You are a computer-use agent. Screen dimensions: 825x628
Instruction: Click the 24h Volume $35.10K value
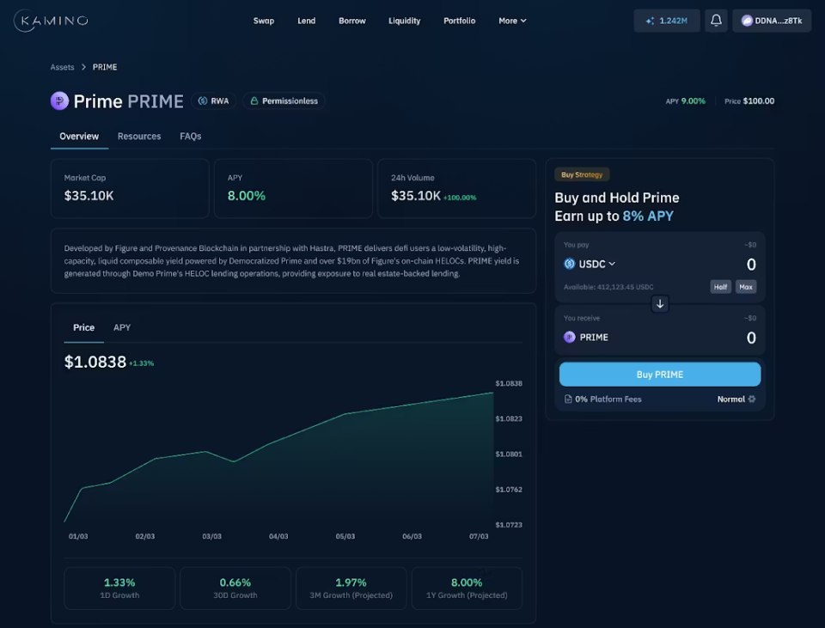[416, 196]
